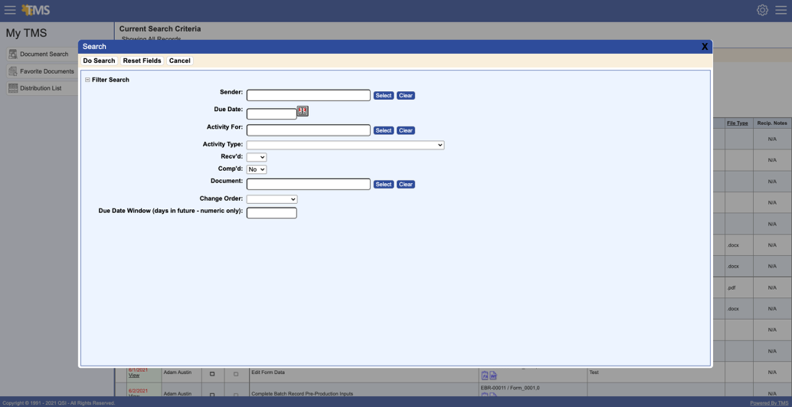The height and width of the screenshot is (407, 792).
Task: Click the hamburger menu icon top left
Action: point(10,10)
